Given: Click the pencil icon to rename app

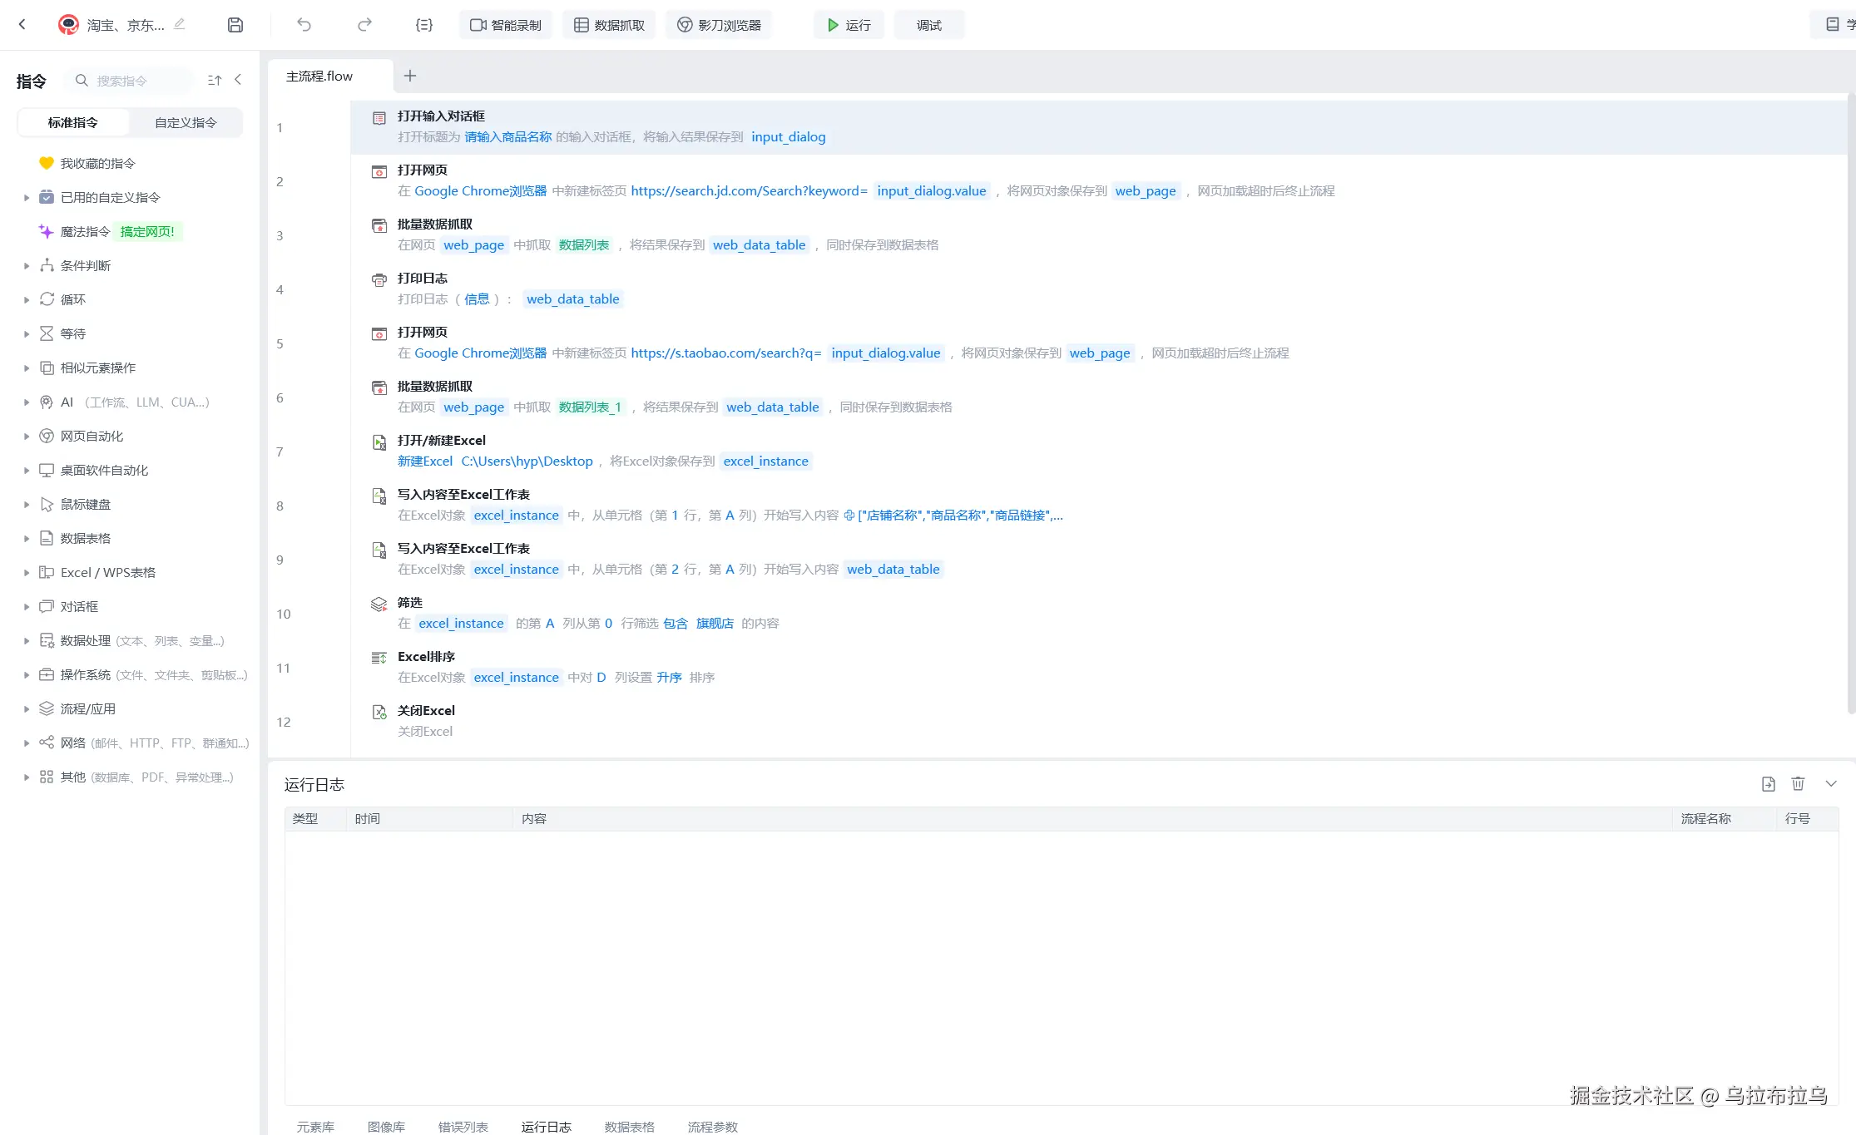Looking at the screenshot, I should [x=180, y=24].
